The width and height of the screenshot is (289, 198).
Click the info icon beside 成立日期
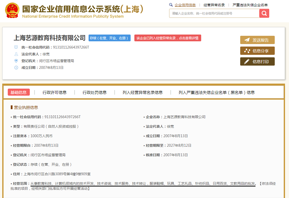16,68
